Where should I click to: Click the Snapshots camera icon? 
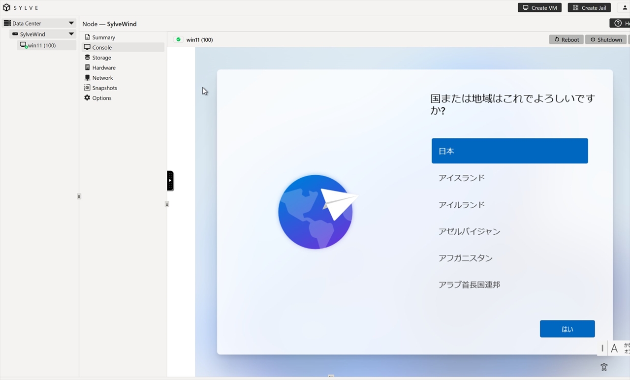[x=87, y=88]
